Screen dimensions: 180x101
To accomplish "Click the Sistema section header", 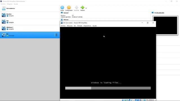I will pos(66,20).
